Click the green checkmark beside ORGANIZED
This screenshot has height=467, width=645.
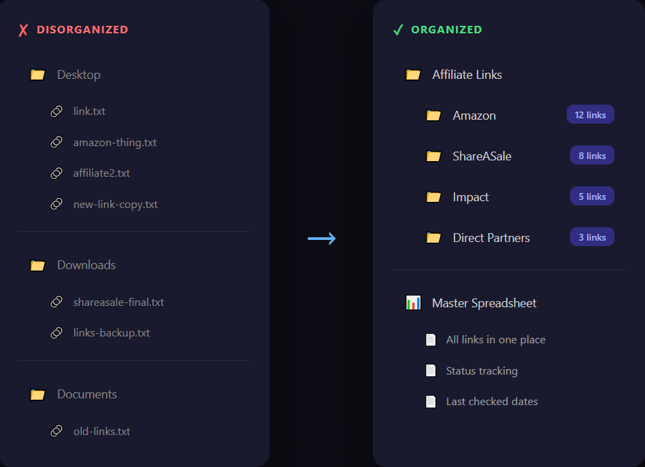coord(398,30)
